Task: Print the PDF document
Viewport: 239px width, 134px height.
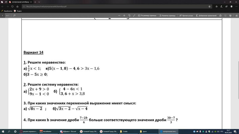Action: click(x=220, y=16)
